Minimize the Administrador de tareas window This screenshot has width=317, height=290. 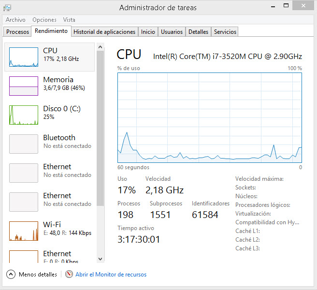pos(273,6)
